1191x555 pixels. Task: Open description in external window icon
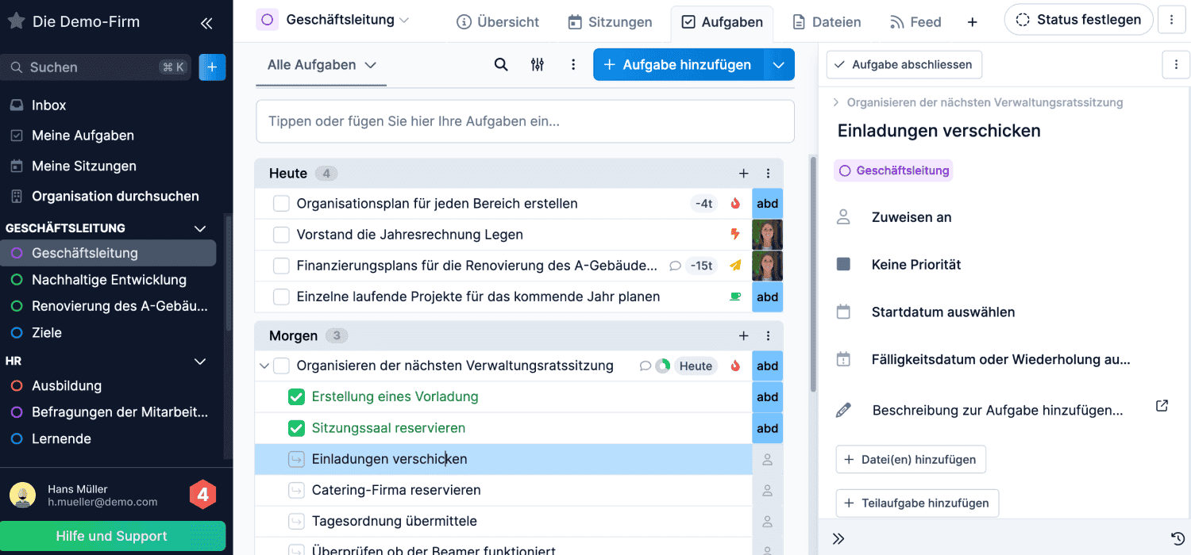click(x=1162, y=406)
